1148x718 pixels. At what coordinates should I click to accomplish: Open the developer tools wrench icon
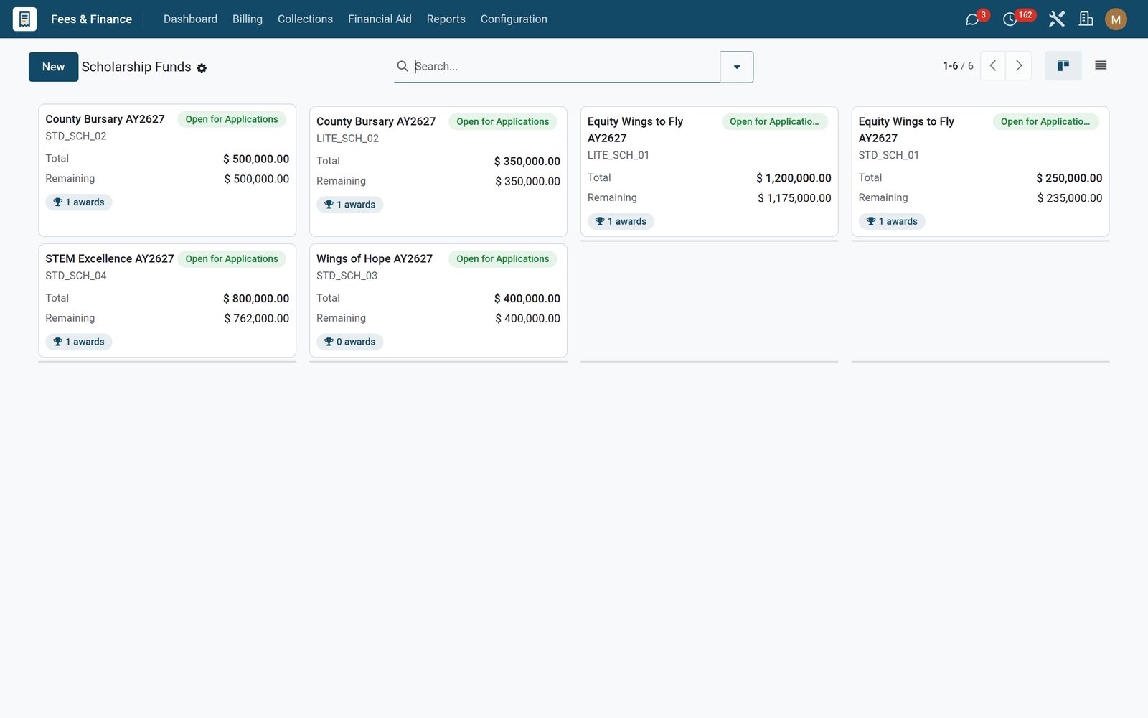[x=1056, y=19]
